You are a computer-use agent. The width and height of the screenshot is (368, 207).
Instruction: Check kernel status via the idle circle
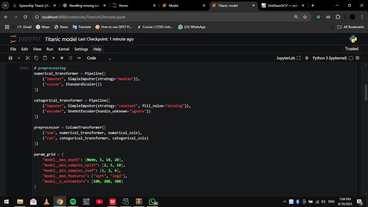coord(351,58)
